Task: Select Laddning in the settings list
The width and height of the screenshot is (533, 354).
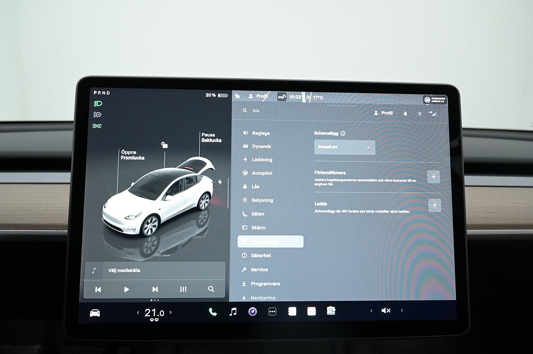Action: point(262,160)
